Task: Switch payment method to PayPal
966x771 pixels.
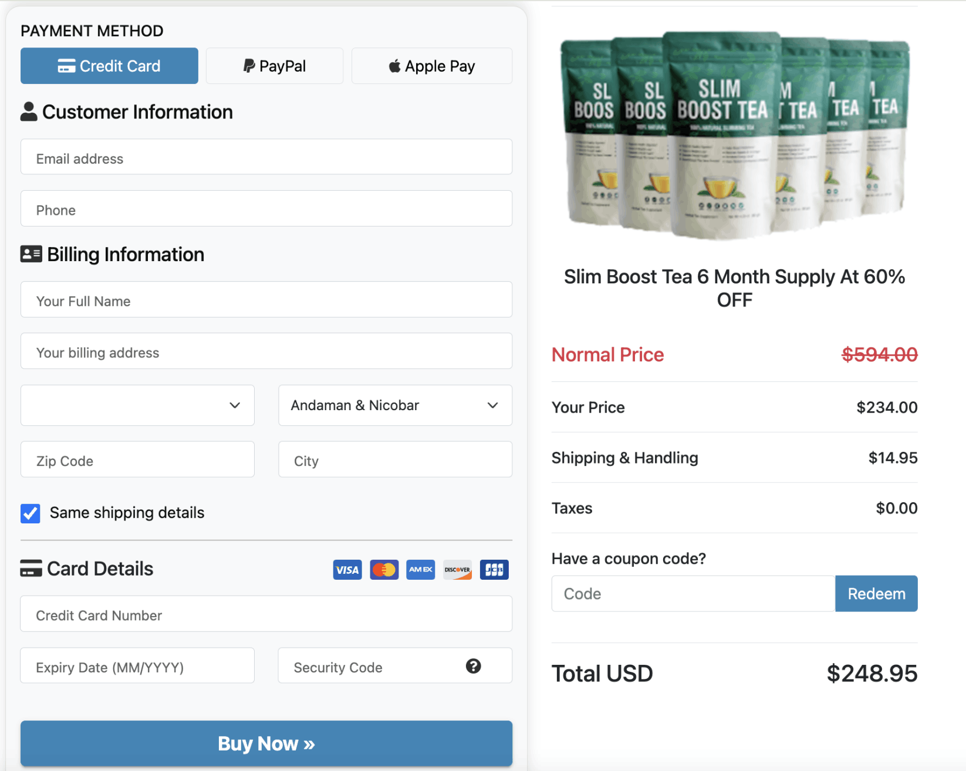Action: coord(273,66)
